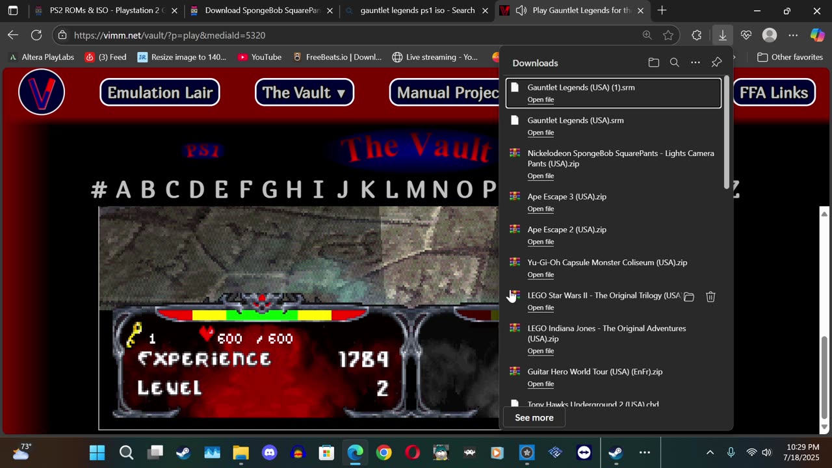
Task: Open Emulation Lair page
Action: pyautogui.click(x=160, y=92)
